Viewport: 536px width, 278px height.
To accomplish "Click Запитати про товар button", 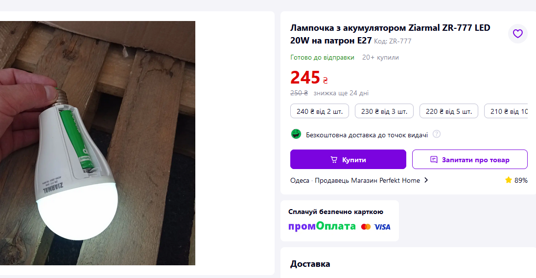I will 470,159.
